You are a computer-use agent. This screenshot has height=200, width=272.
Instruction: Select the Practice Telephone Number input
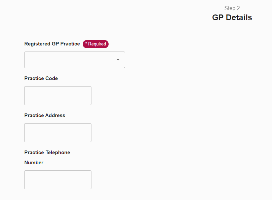pos(58,180)
